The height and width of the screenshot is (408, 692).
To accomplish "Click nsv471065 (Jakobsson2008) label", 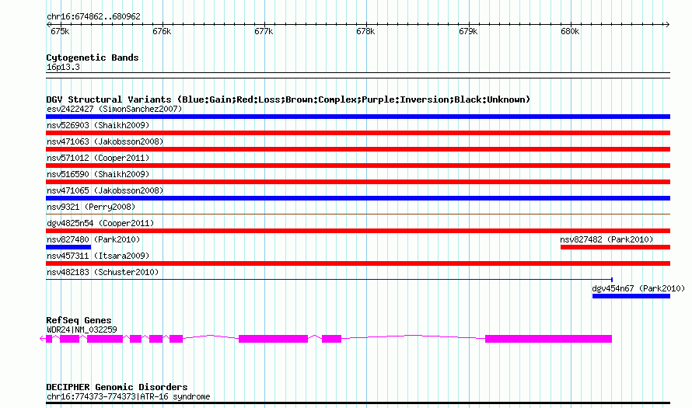I will 105,190.
